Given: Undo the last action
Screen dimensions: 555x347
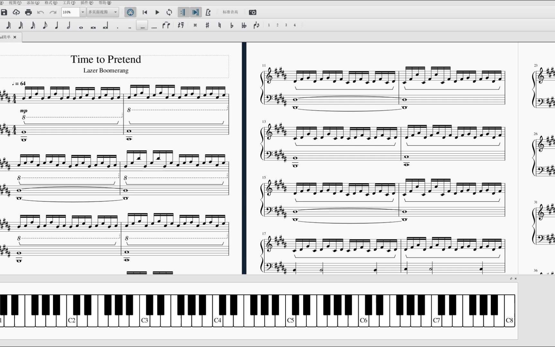Looking at the screenshot, I should coord(40,12).
